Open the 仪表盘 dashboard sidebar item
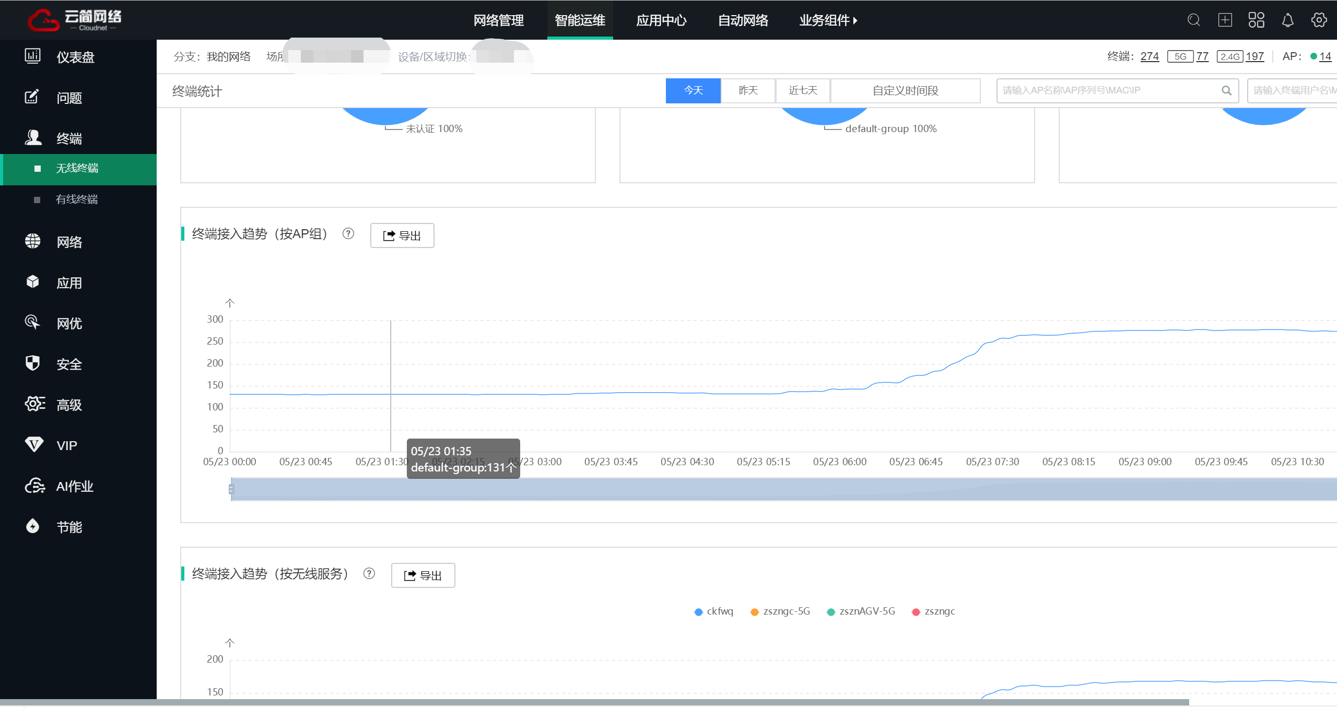The image size is (1337, 708). 75,57
